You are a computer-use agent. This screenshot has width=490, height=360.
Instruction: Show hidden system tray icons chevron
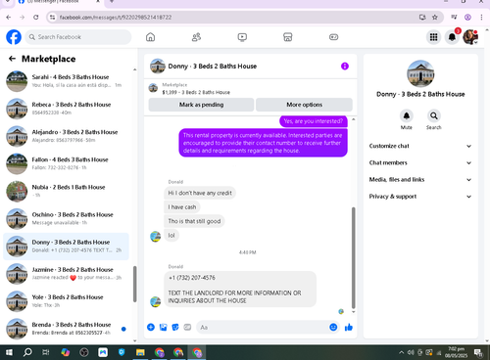click(x=401, y=352)
